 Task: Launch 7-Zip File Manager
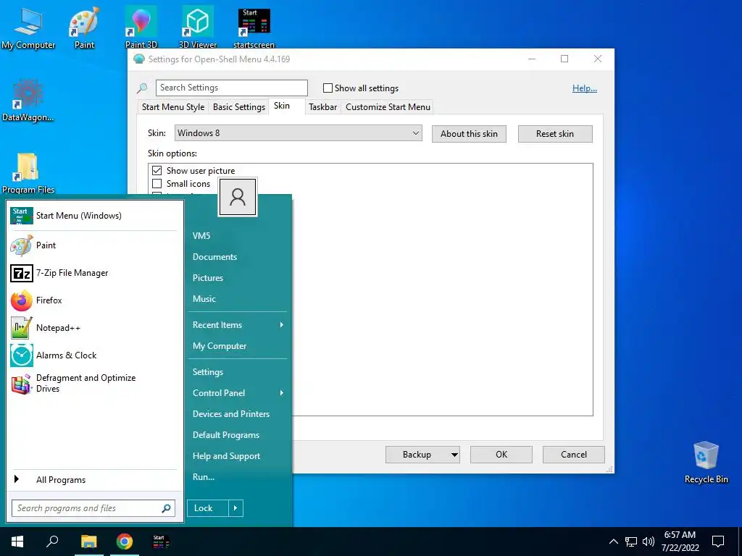[93, 273]
